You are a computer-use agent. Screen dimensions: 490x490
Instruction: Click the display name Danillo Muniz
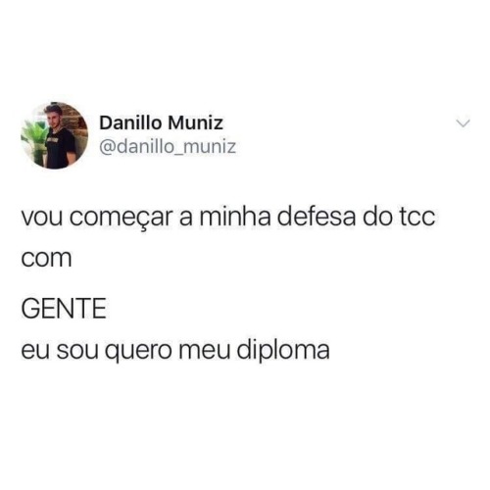162,123
